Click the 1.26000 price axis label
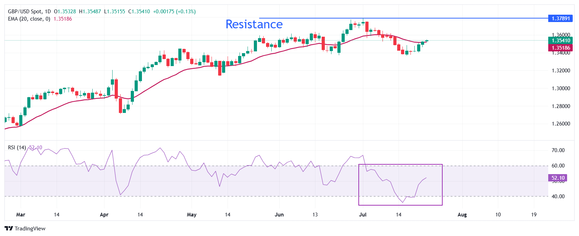Image resolution: width=579 pixels, height=236 pixels. click(x=560, y=124)
